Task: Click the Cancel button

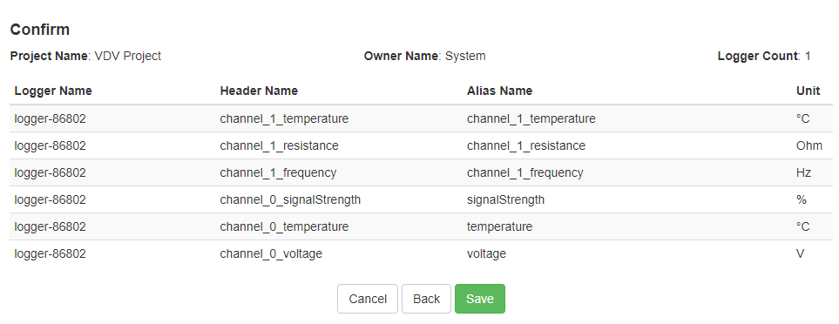Action: [368, 299]
